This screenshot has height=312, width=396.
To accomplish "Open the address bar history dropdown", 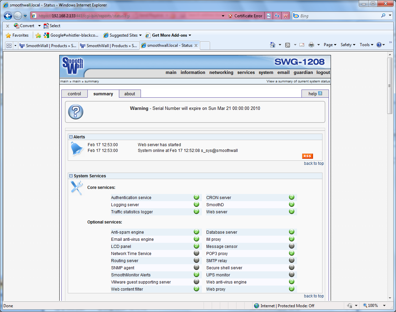I will pyautogui.click(x=223, y=16).
